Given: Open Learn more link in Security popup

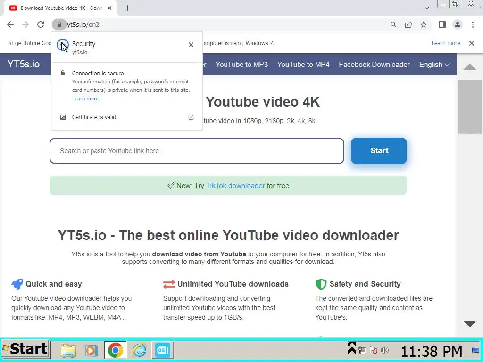Looking at the screenshot, I should pos(85,99).
